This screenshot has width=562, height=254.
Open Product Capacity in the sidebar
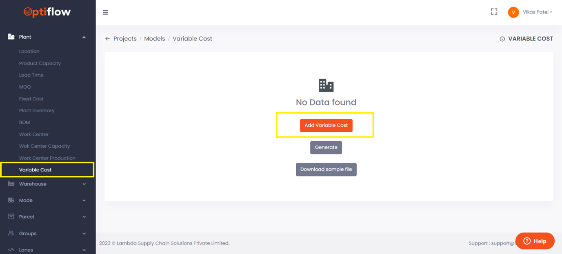click(x=40, y=63)
